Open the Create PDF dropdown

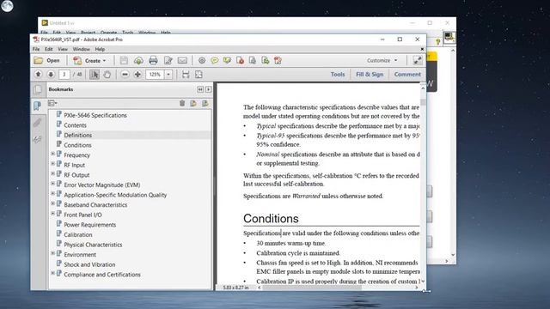(89, 61)
